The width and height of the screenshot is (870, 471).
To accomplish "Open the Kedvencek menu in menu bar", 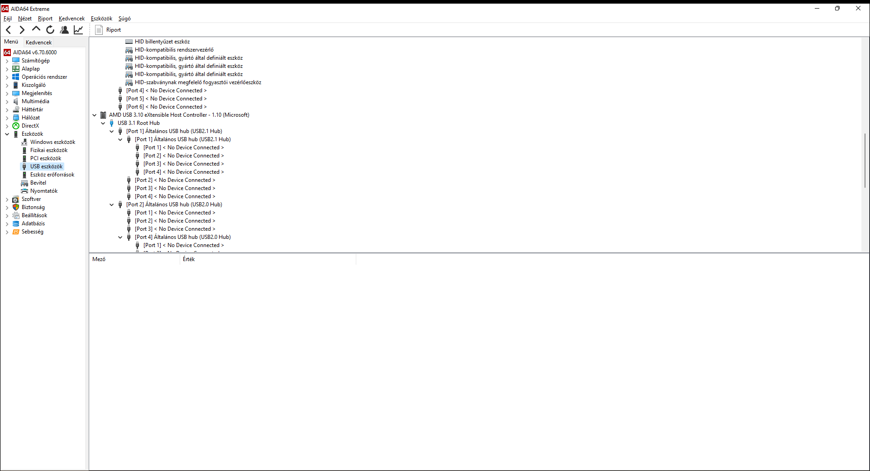I will coord(72,19).
